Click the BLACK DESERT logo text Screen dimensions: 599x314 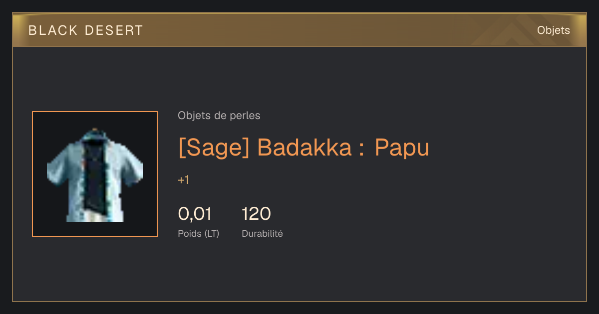pos(85,30)
